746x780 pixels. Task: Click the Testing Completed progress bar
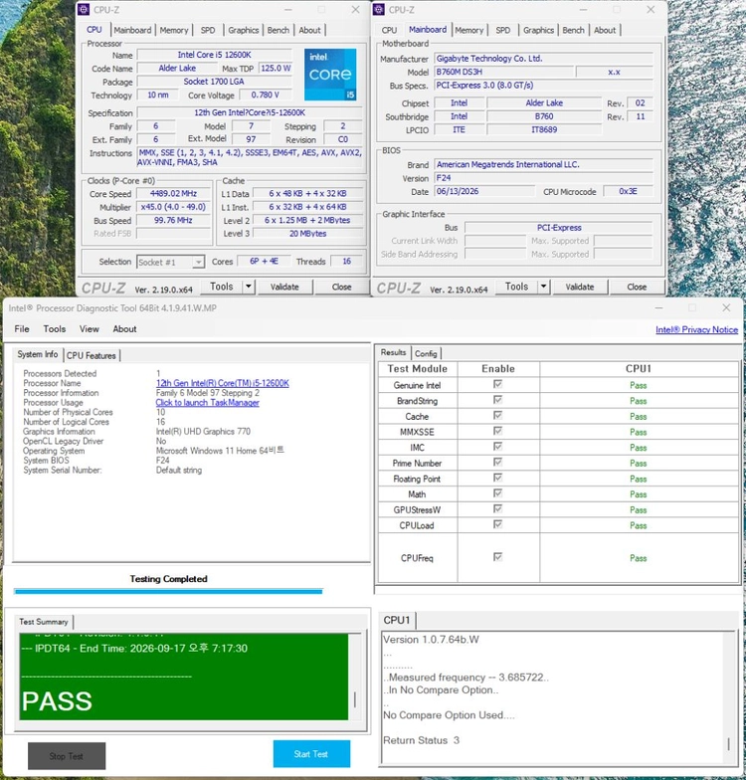tap(169, 591)
